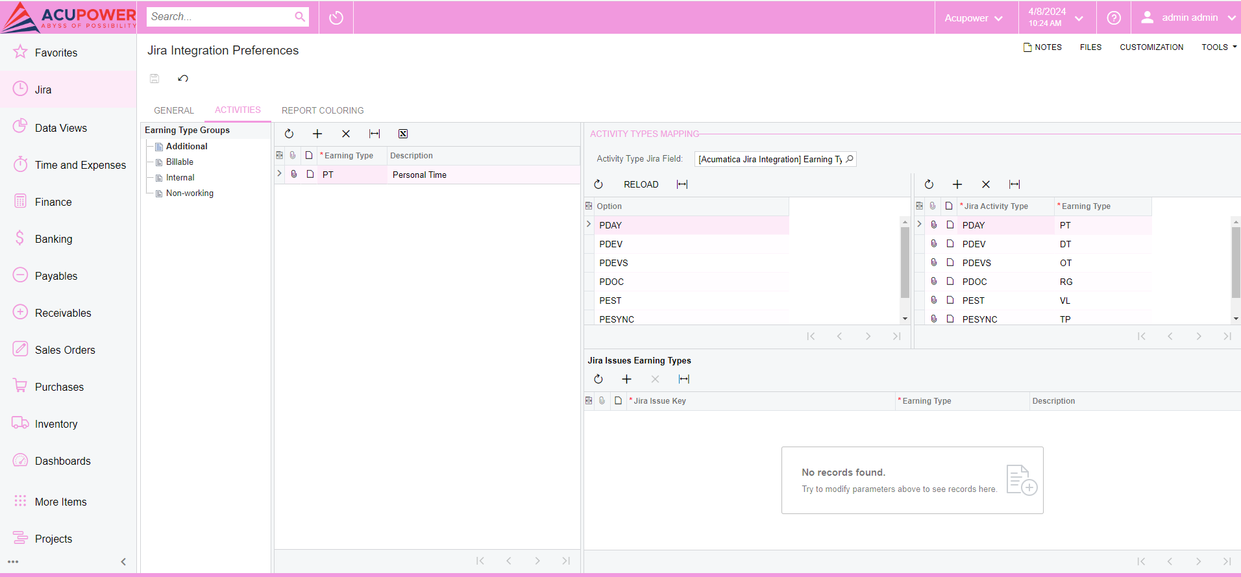Open the Finance workspace

(68, 202)
